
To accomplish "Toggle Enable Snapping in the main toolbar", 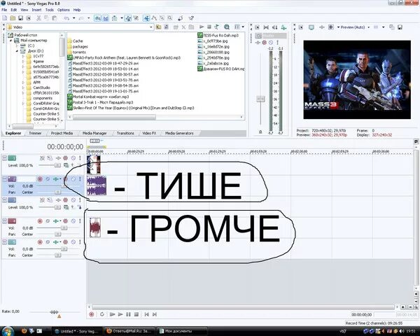I will tap(98, 18).
